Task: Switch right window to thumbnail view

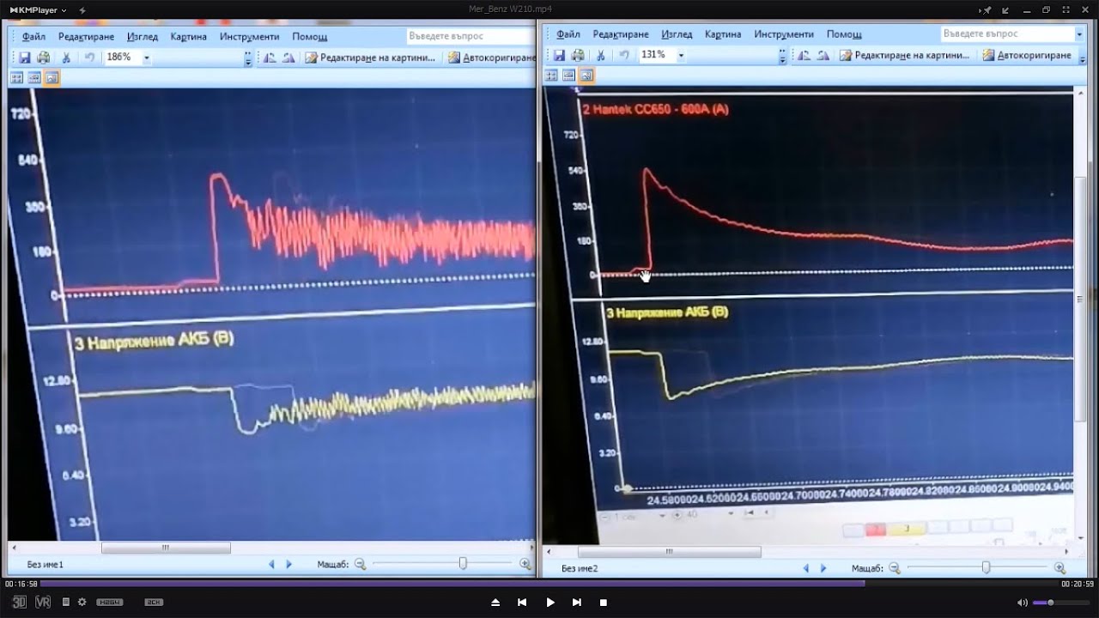Action: point(551,75)
